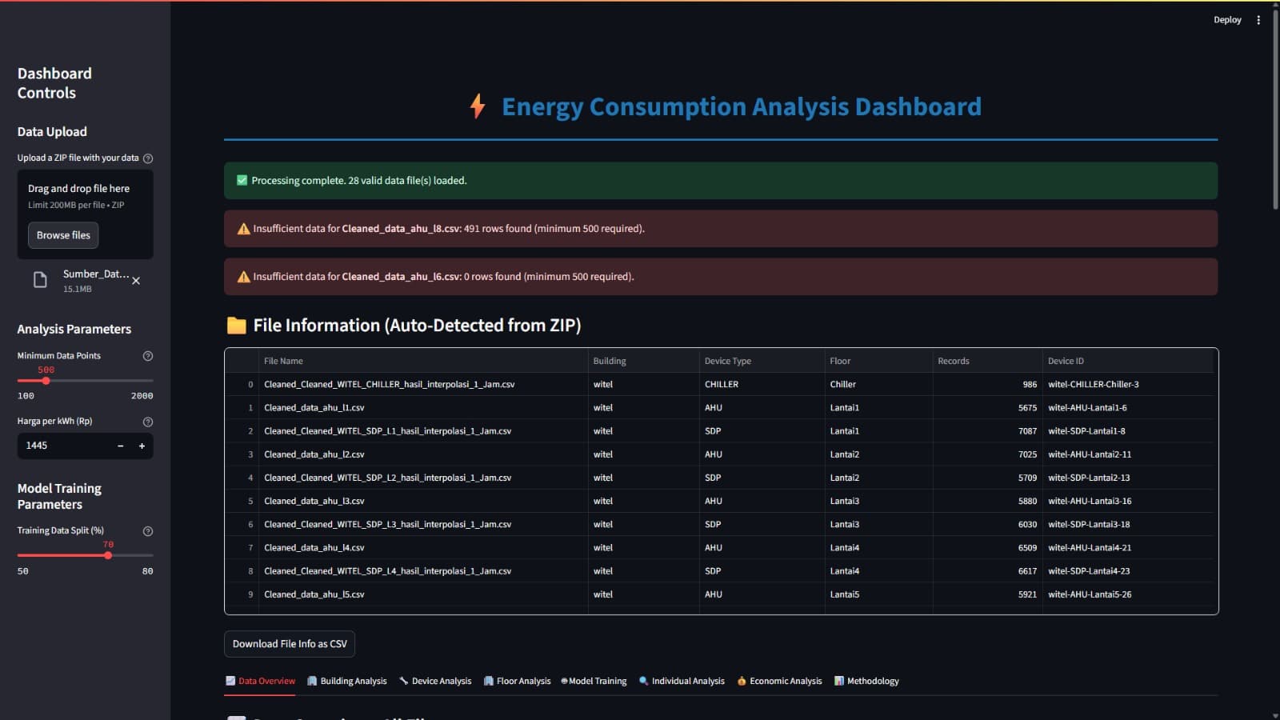Sort table by Floor column header
1280x720 pixels.
878,361
